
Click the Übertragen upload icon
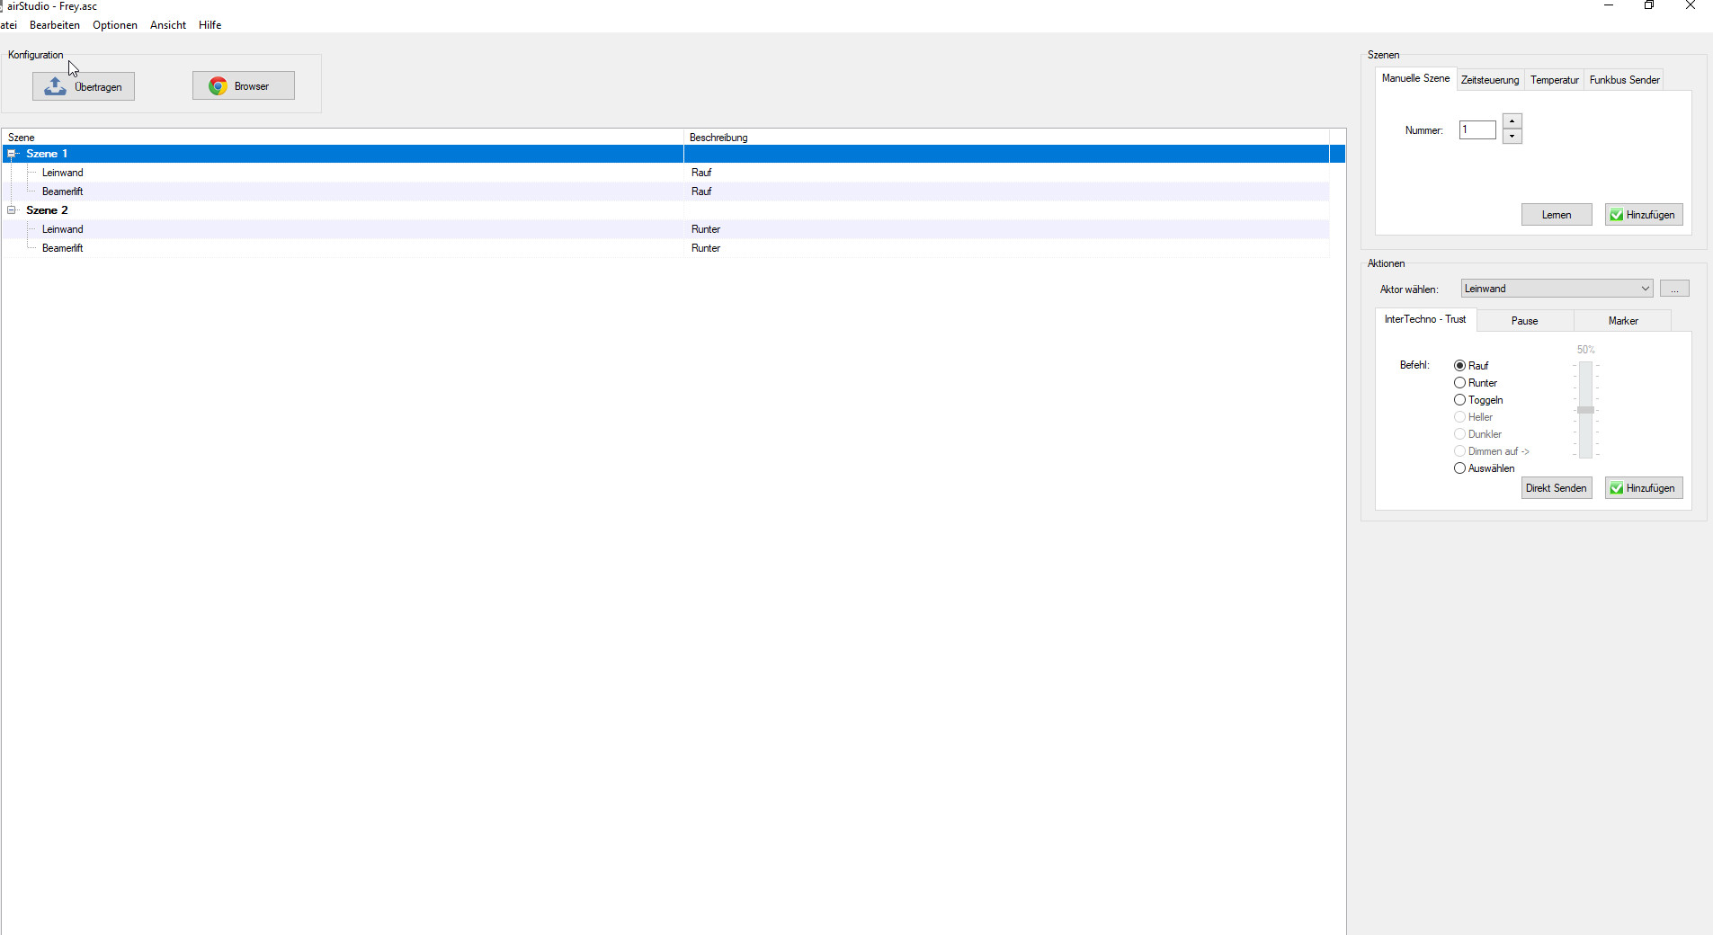[56, 86]
